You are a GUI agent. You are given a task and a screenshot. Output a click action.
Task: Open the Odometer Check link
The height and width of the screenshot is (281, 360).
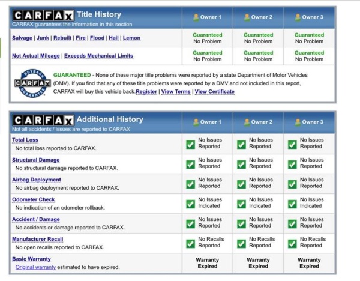[x=33, y=199]
